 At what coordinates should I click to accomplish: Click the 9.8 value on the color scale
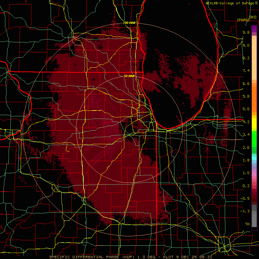246,33
